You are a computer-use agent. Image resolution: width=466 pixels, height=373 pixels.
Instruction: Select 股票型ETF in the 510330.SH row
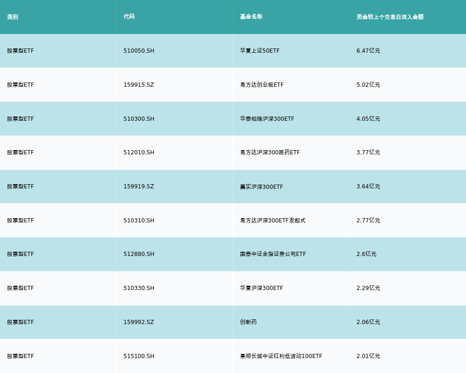coord(21,288)
